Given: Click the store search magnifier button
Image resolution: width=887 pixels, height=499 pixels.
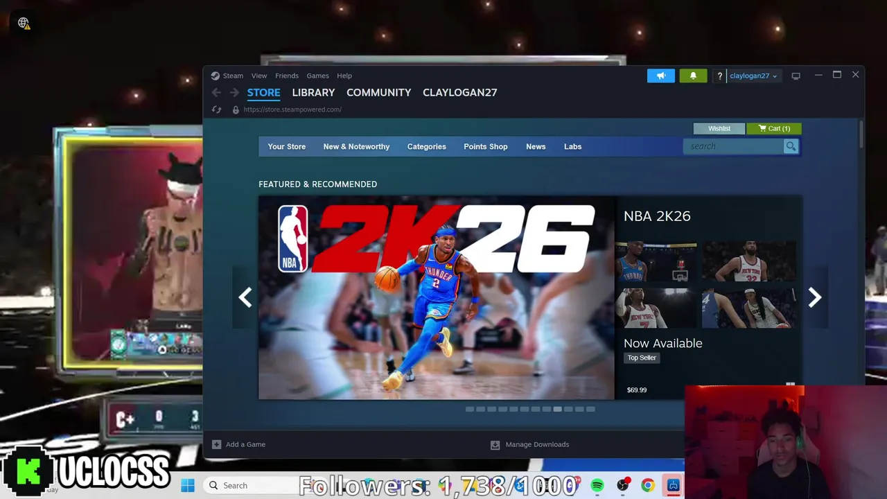Looking at the screenshot, I should [791, 146].
